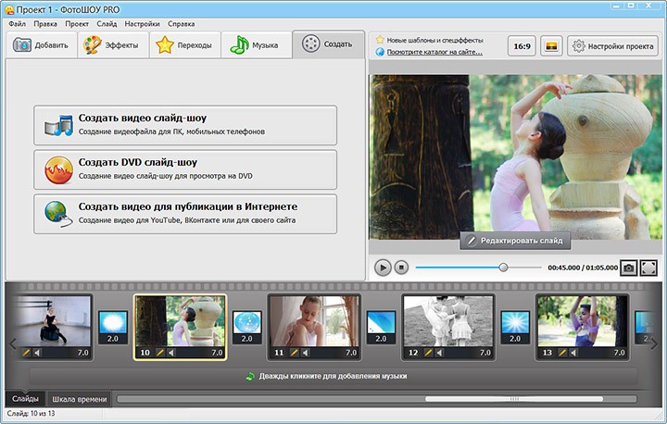Click speaker icon on slide 13

tap(575, 353)
